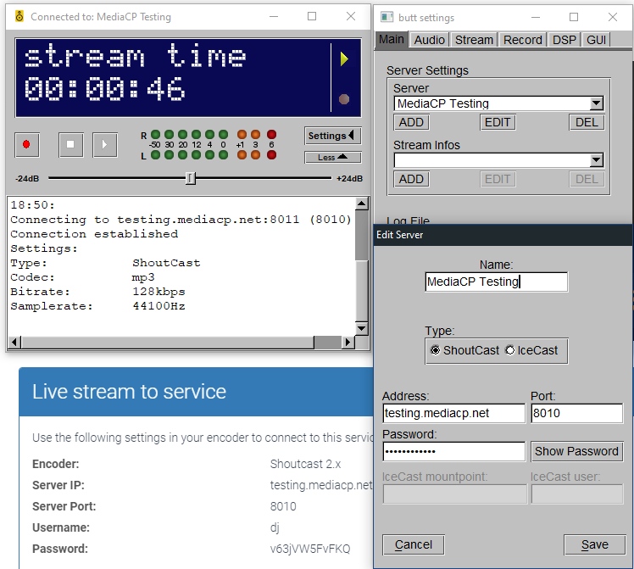The image size is (634, 569).
Task: Delete the selected server with DEL
Action: click(x=587, y=122)
